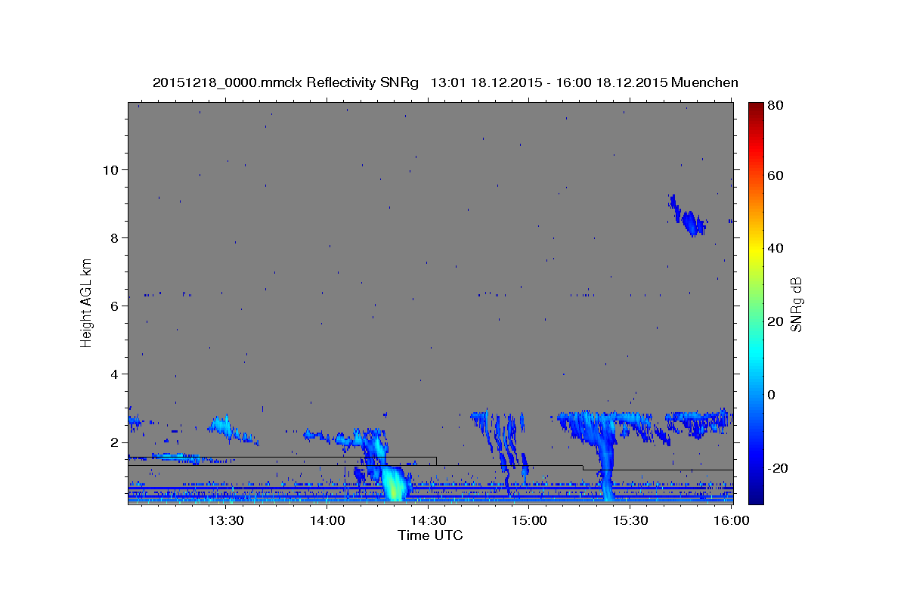Viewport: 907px width, 605px height.
Task: Click the 'Time UTC' axis label
Action: point(430,535)
